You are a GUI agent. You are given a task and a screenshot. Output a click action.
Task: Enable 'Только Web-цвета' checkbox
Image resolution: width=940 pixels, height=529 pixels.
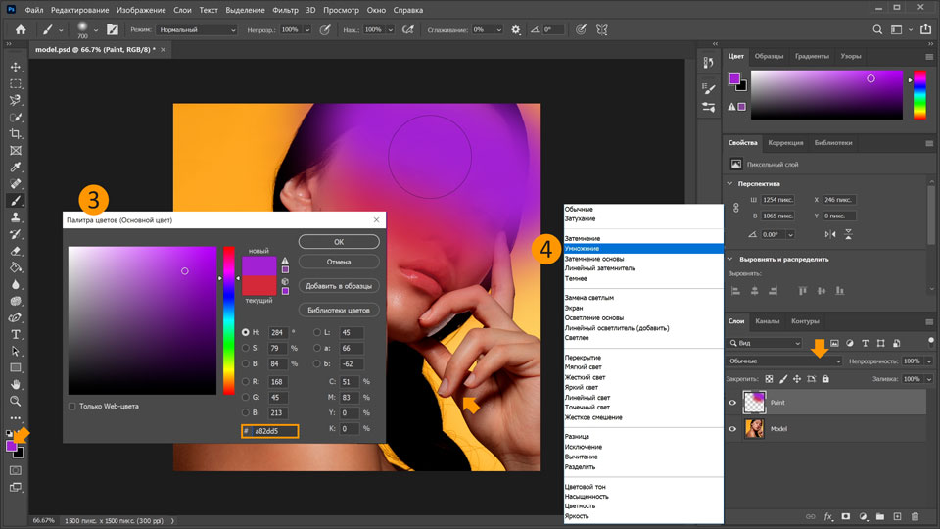point(71,406)
